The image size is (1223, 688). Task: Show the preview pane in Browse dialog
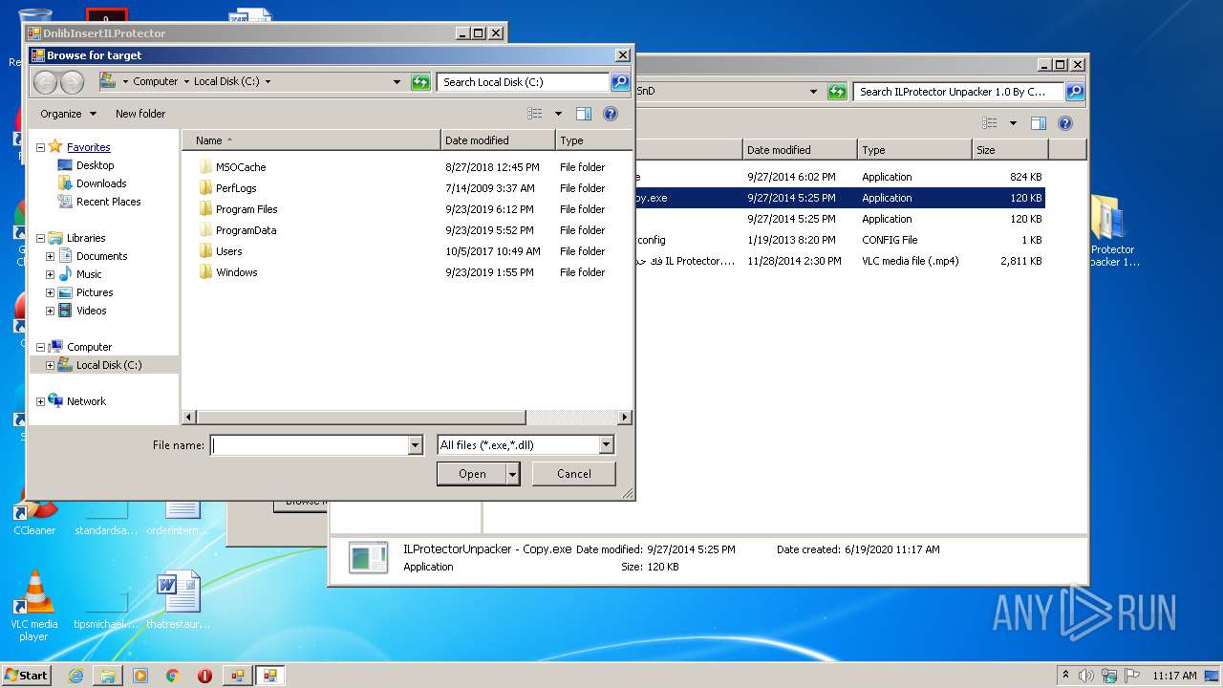click(584, 114)
